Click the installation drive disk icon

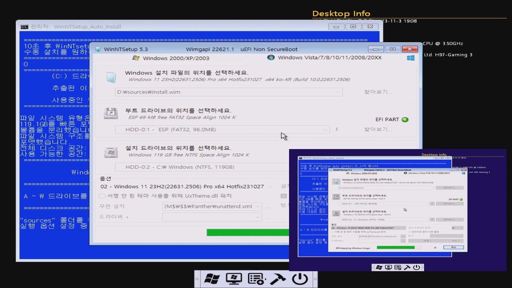click(x=111, y=153)
